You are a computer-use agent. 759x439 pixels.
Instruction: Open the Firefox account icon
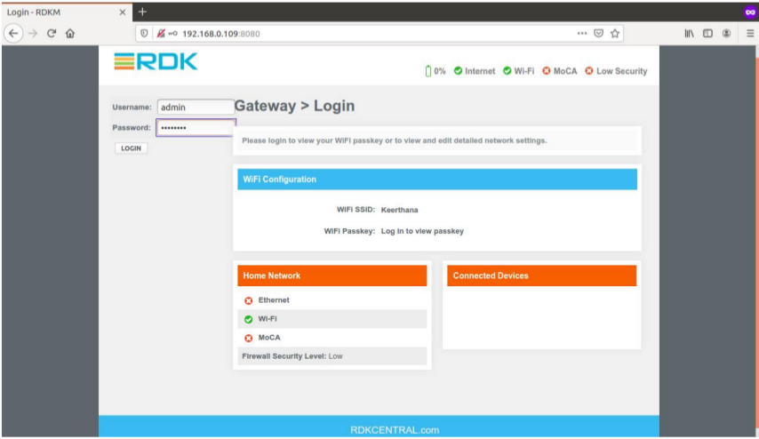[727, 33]
